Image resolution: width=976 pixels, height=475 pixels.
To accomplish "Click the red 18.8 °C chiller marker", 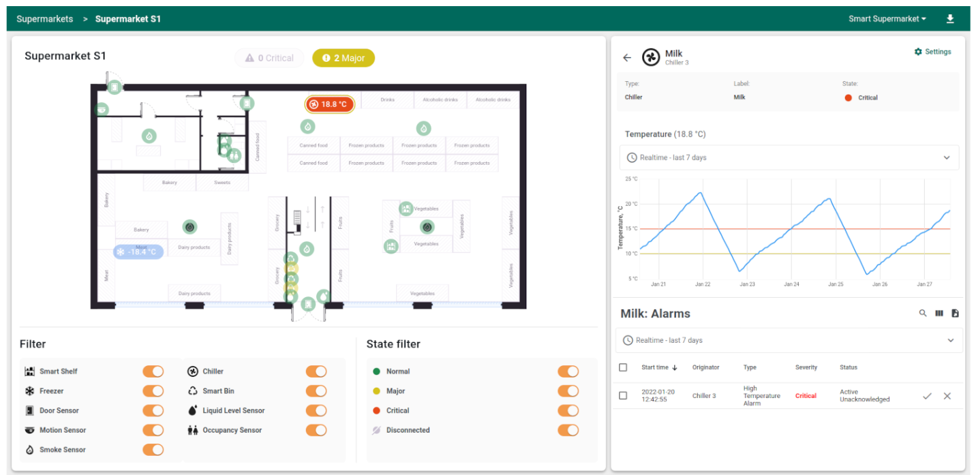I will (329, 104).
